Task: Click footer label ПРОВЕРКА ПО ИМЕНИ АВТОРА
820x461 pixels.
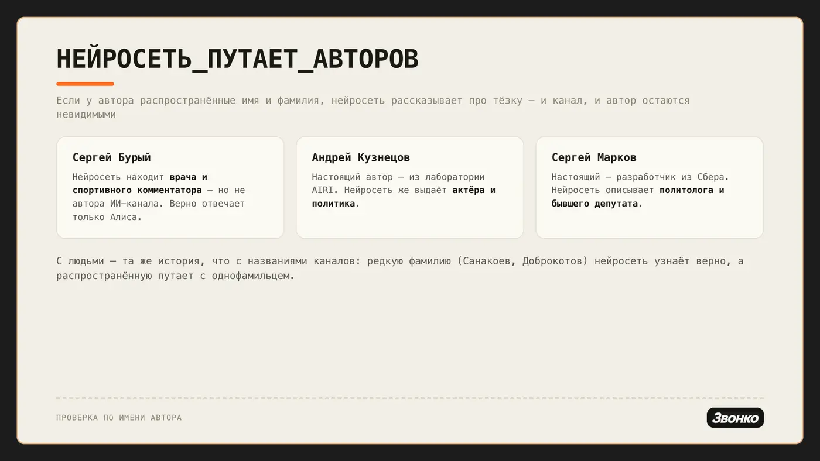Action: click(119, 418)
